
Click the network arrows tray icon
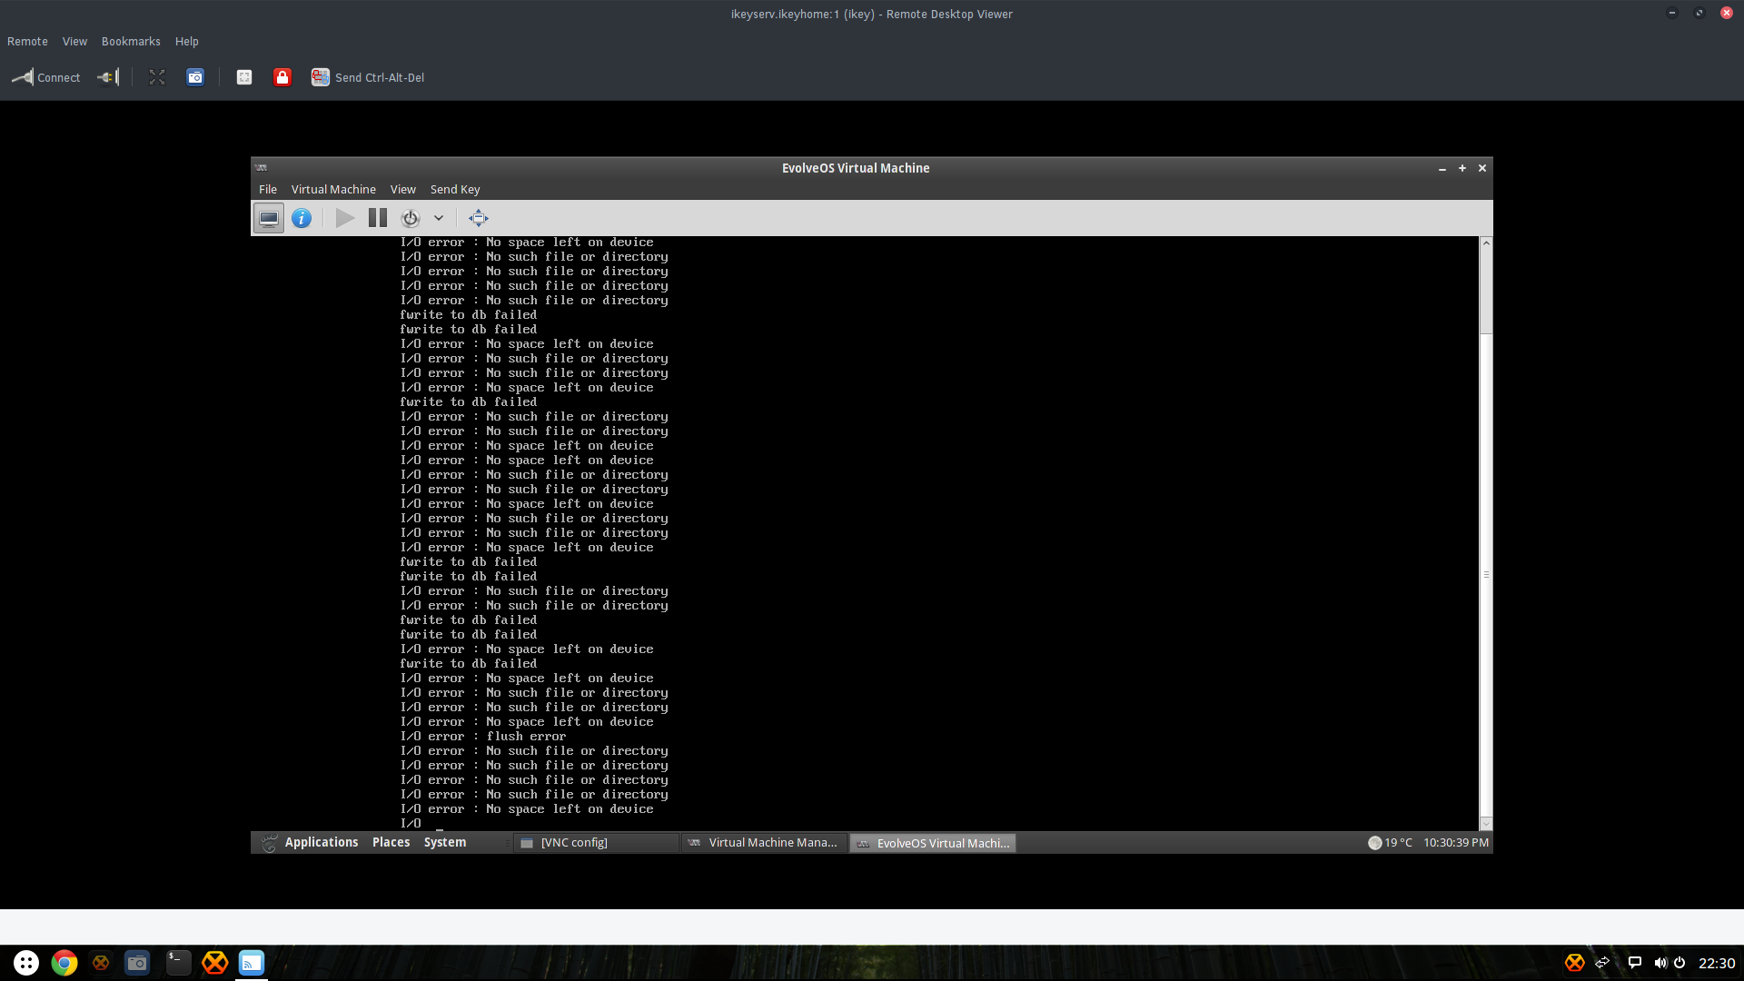(x=1602, y=963)
